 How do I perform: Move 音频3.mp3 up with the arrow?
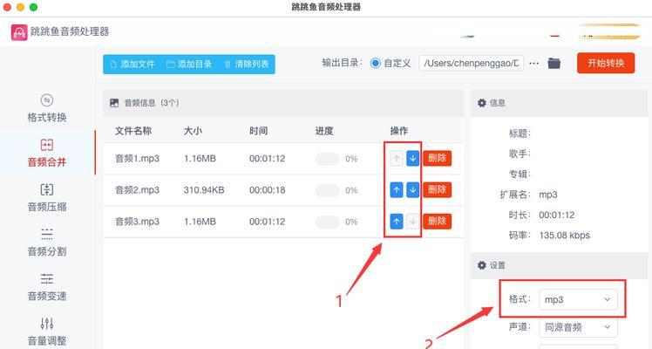(x=397, y=222)
